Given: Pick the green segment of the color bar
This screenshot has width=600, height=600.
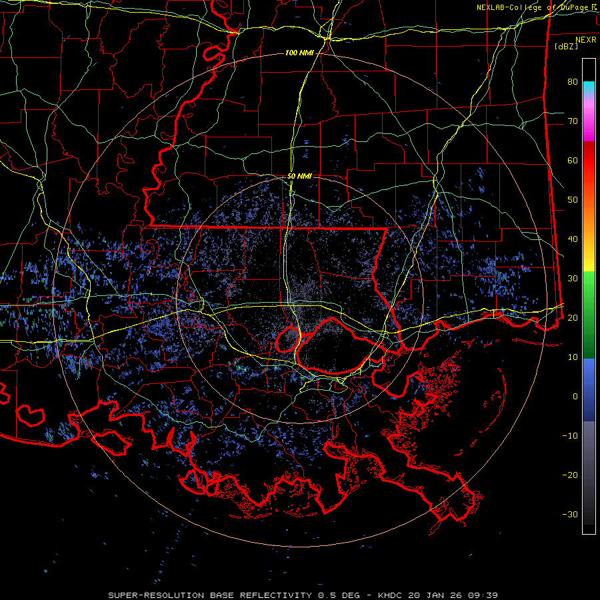Looking at the screenshot, I should pyautogui.click(x=589, y=315).
